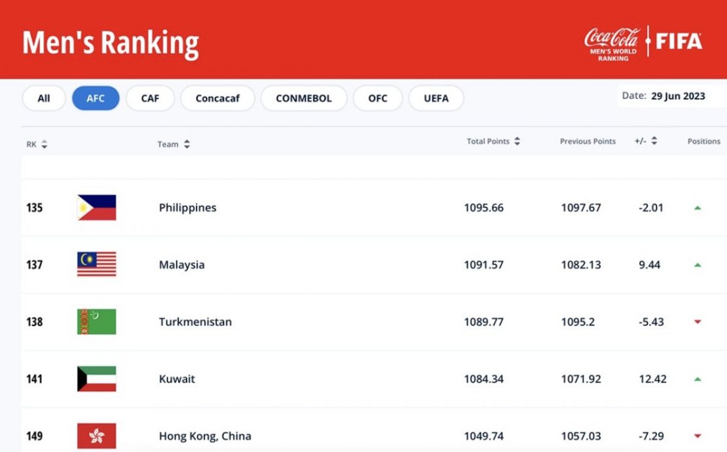
Task: Click the Hong Kong, China flag icon
Action: (x=96, y=436)
